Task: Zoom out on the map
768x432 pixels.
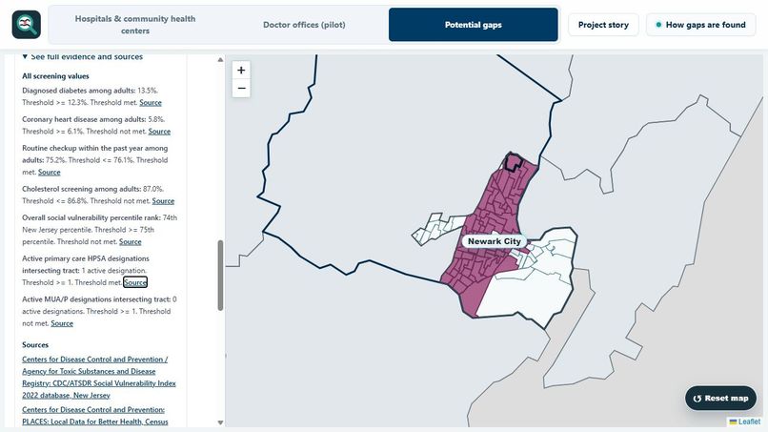Action: point(241,89)
